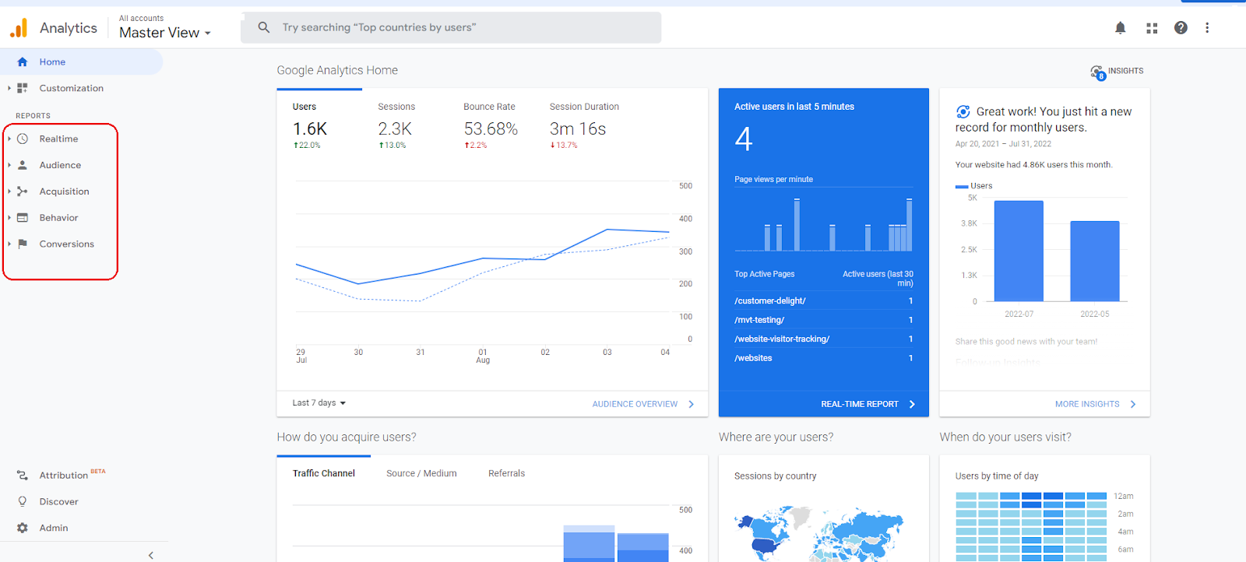Viewport: 1246px width, 562px height.
Task: Expand the Audience reports arrow
Action: [9, 165]
